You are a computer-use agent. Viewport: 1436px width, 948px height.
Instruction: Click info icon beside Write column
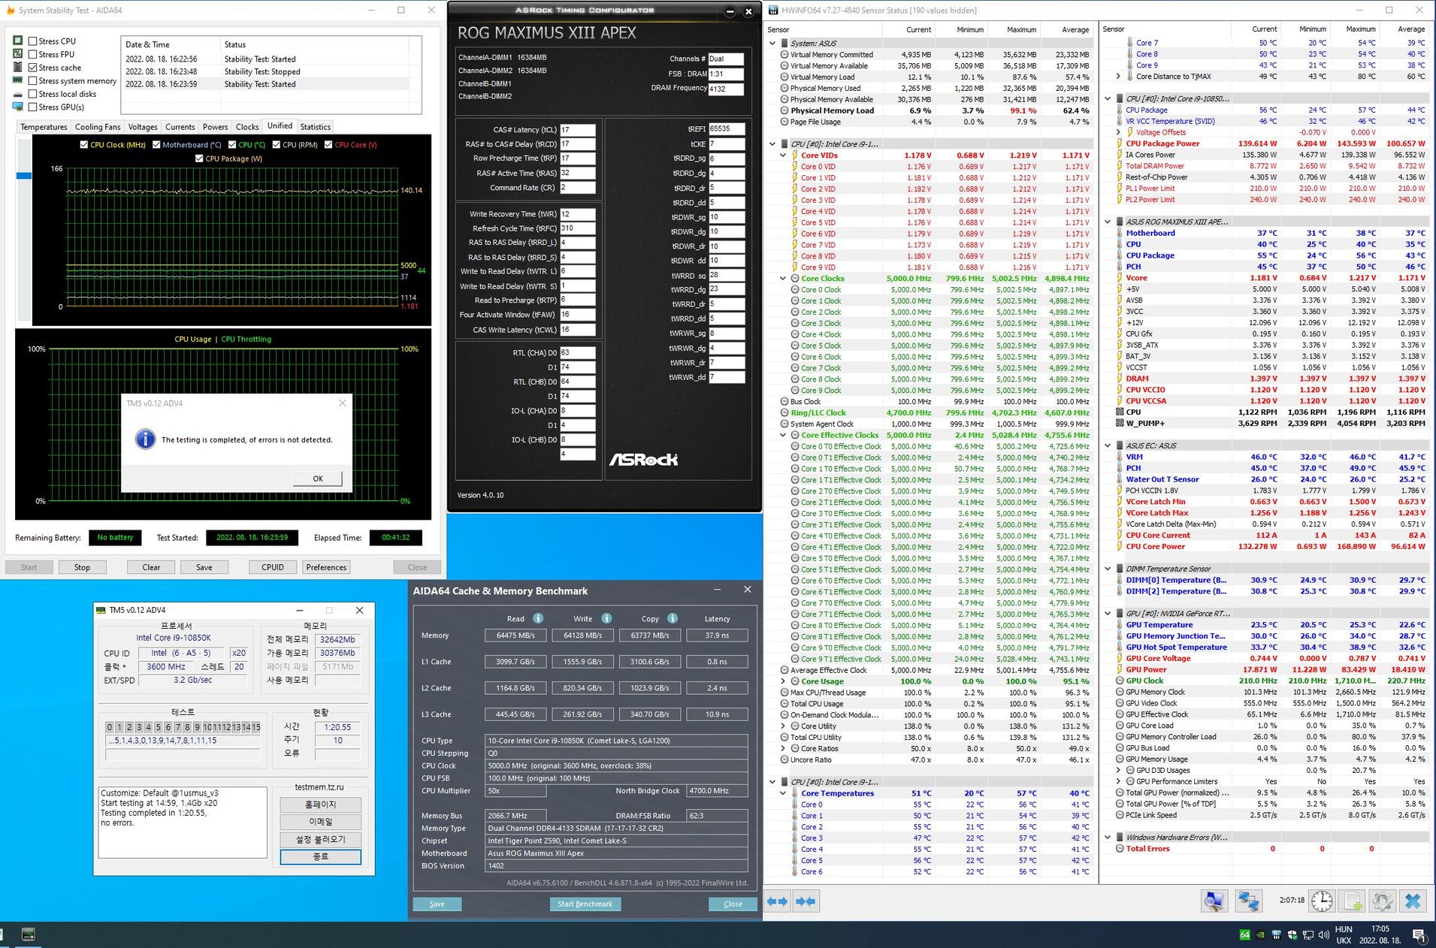tap(606, 618)
